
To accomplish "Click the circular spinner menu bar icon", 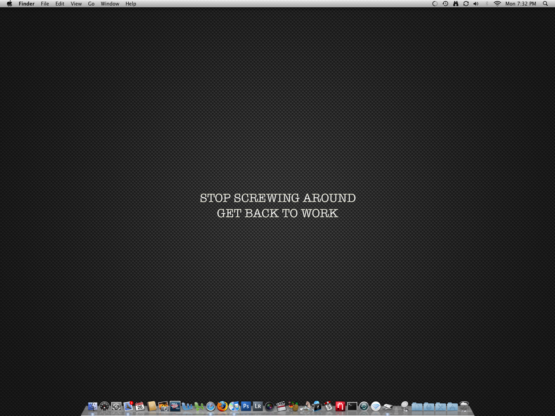I will [x=435, y=4].
